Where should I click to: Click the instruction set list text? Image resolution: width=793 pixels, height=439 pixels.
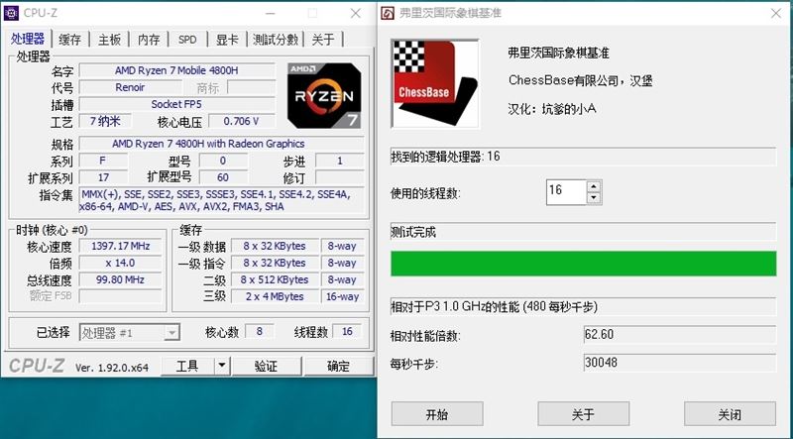(221, 200)
